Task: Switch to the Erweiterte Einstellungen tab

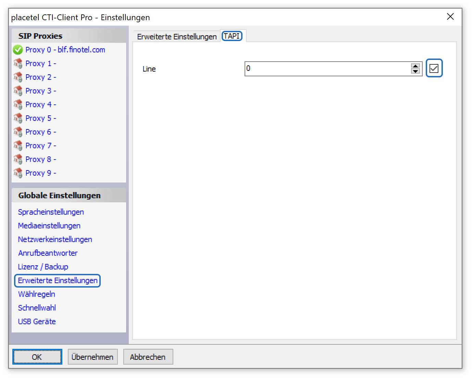Action: coord(177,37)
